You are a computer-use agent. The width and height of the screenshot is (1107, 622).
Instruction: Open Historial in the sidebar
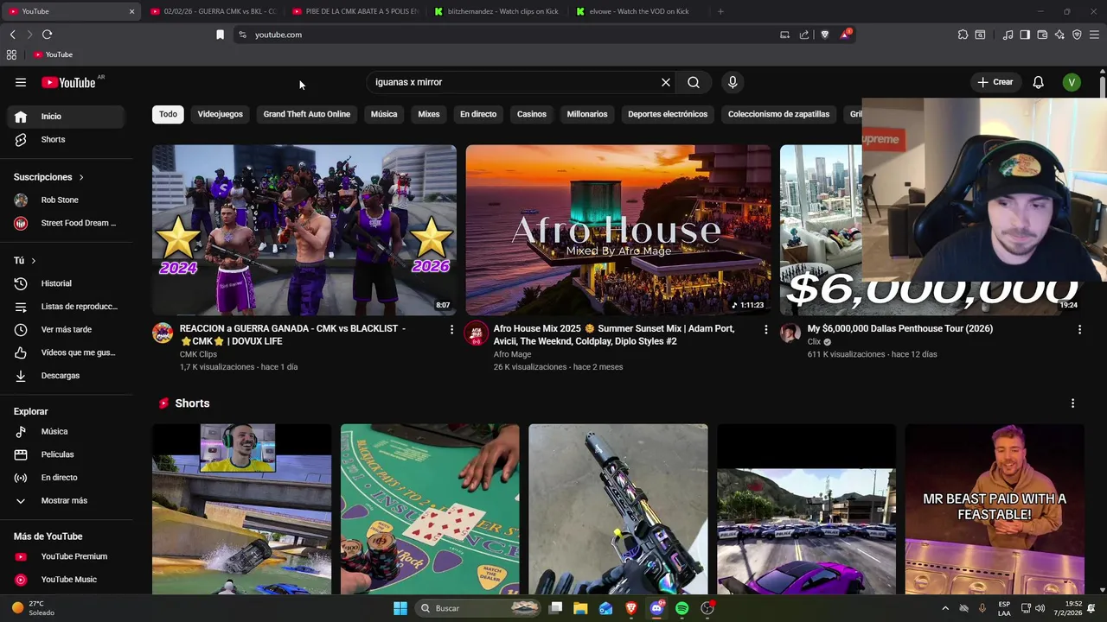pyautogui.click(x=67, y=283)
